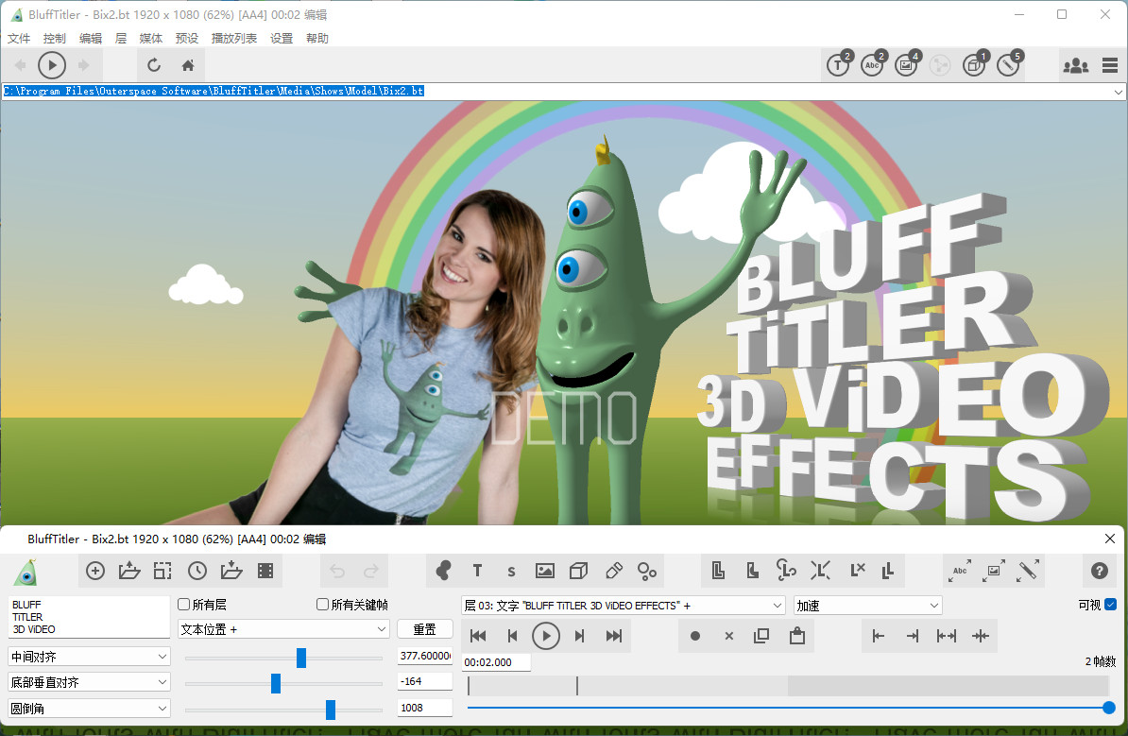Open the 底部垂直对齐 dropdown

89,682
